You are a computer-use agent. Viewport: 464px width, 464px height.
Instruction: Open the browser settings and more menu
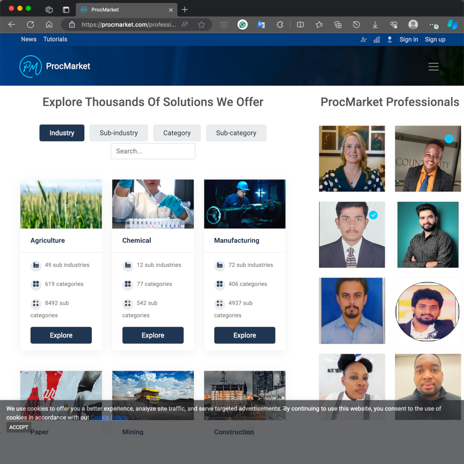(x=433, y=25)
